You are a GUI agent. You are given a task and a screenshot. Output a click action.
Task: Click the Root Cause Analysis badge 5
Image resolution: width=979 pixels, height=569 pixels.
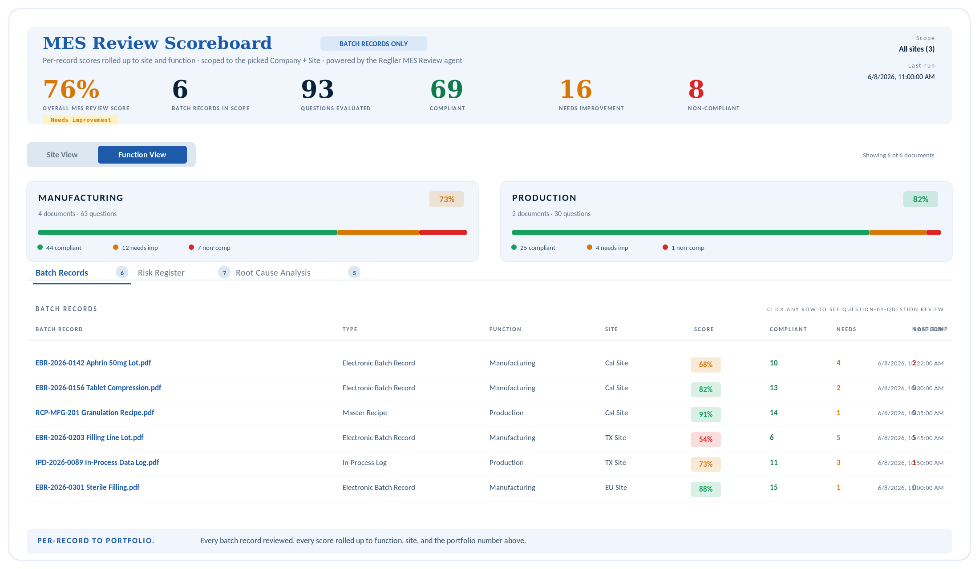pyautogui.click(x=354, y=272)
